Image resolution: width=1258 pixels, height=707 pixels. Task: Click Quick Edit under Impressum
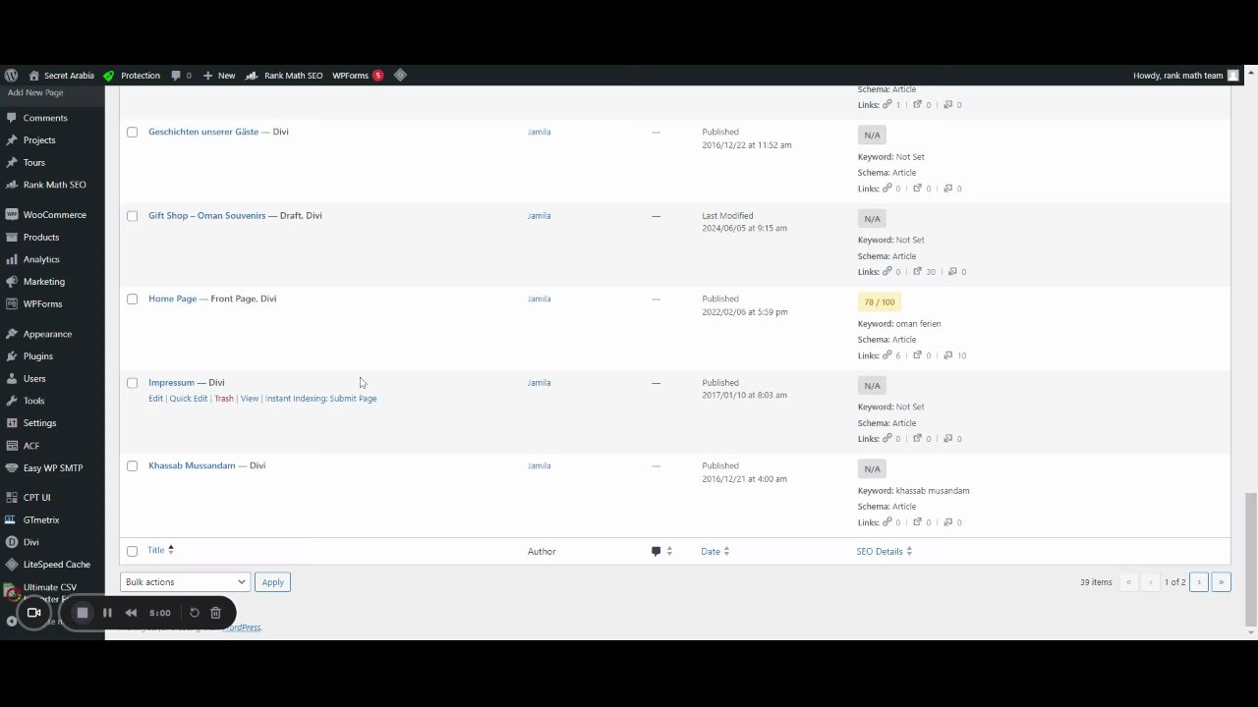[188, 399]
